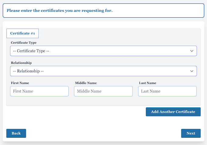Click the Middle Name input field
The width and height of the screenshot is (207, 145).
[x=103, y=91]
